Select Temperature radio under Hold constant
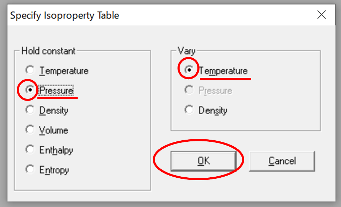The height and width of the screenshot is (207, 341). pos(31,71)
